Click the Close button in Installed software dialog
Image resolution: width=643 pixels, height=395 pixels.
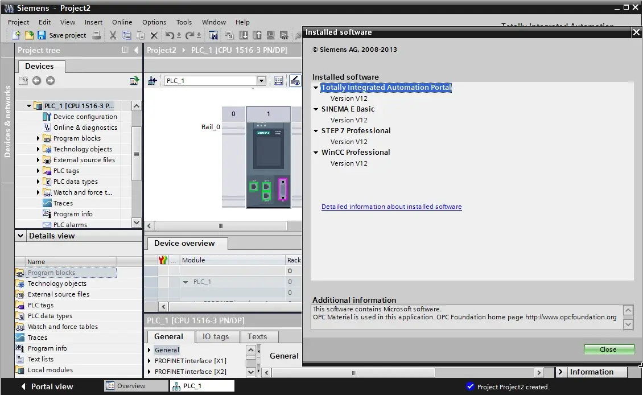pos(608,349)
